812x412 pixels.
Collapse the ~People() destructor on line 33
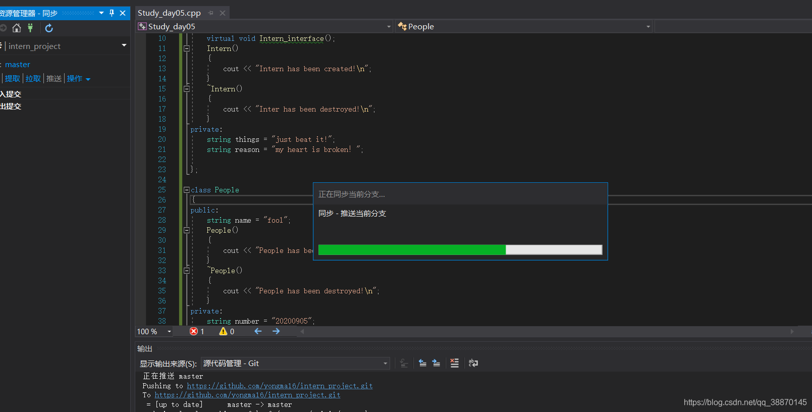[186, 271]
